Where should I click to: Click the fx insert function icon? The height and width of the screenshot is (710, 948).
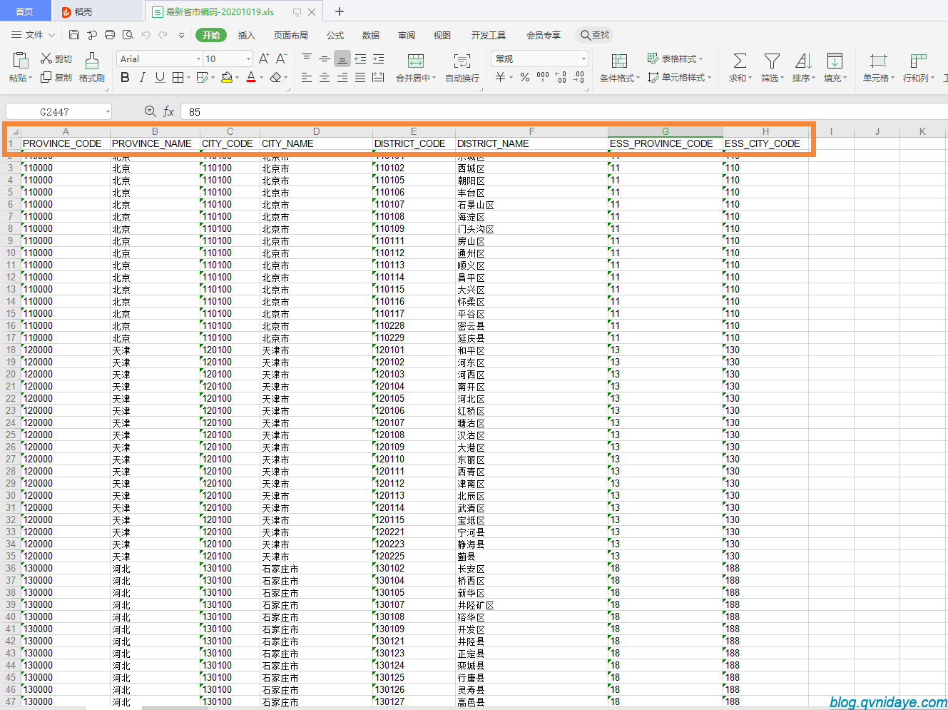pyautogui.click(x=169, y=111)
